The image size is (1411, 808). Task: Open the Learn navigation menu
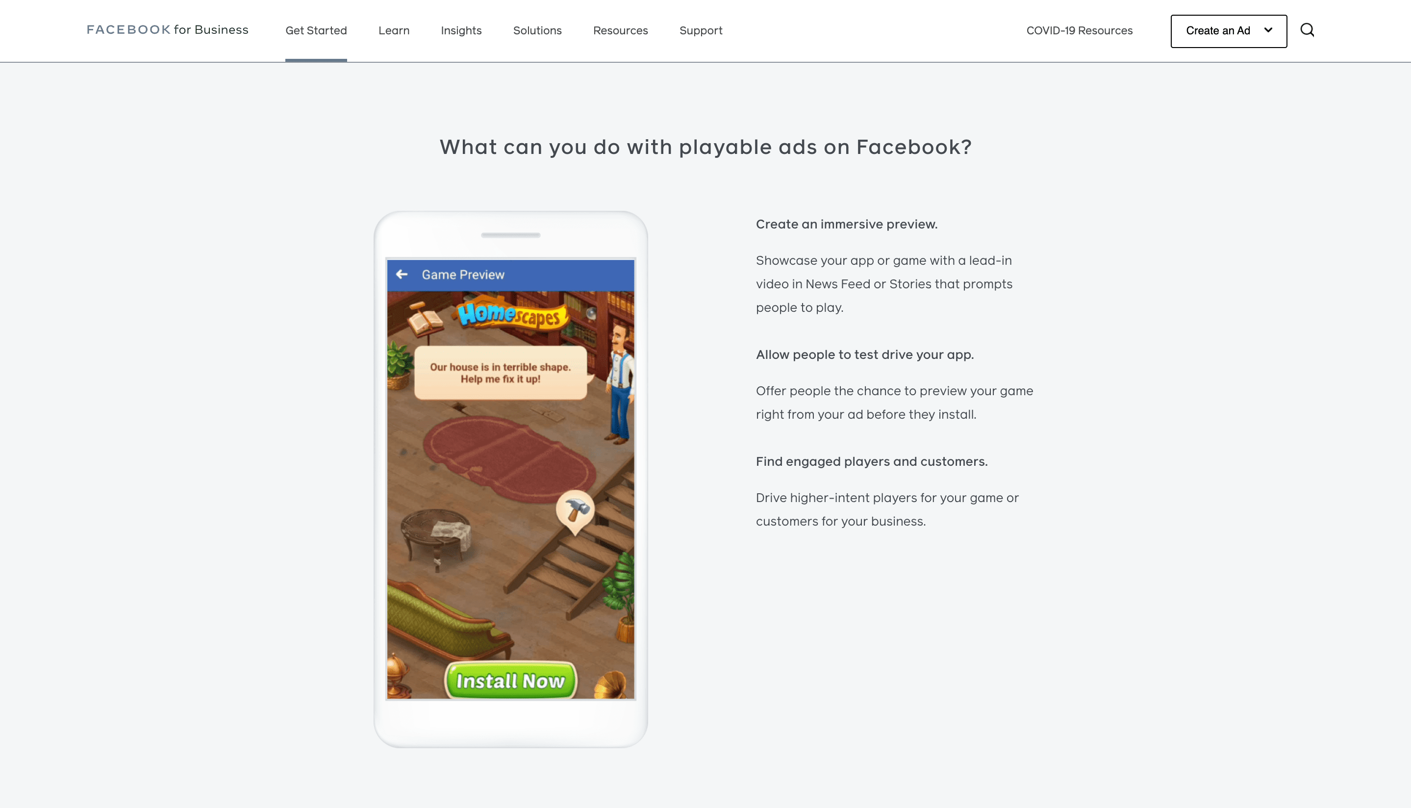point(394,30)
